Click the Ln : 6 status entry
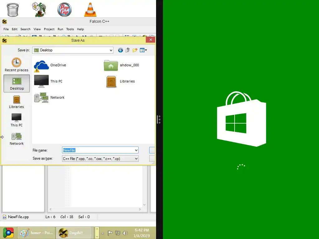The height and width of the screenshot is (239, 319). pos(50,217)
